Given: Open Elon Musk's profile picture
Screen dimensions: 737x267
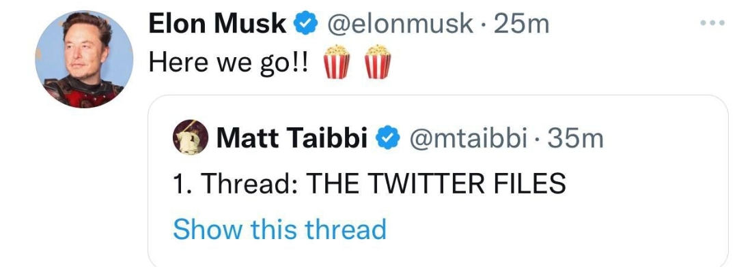Looking at the screenshot, I should [84, 59].
